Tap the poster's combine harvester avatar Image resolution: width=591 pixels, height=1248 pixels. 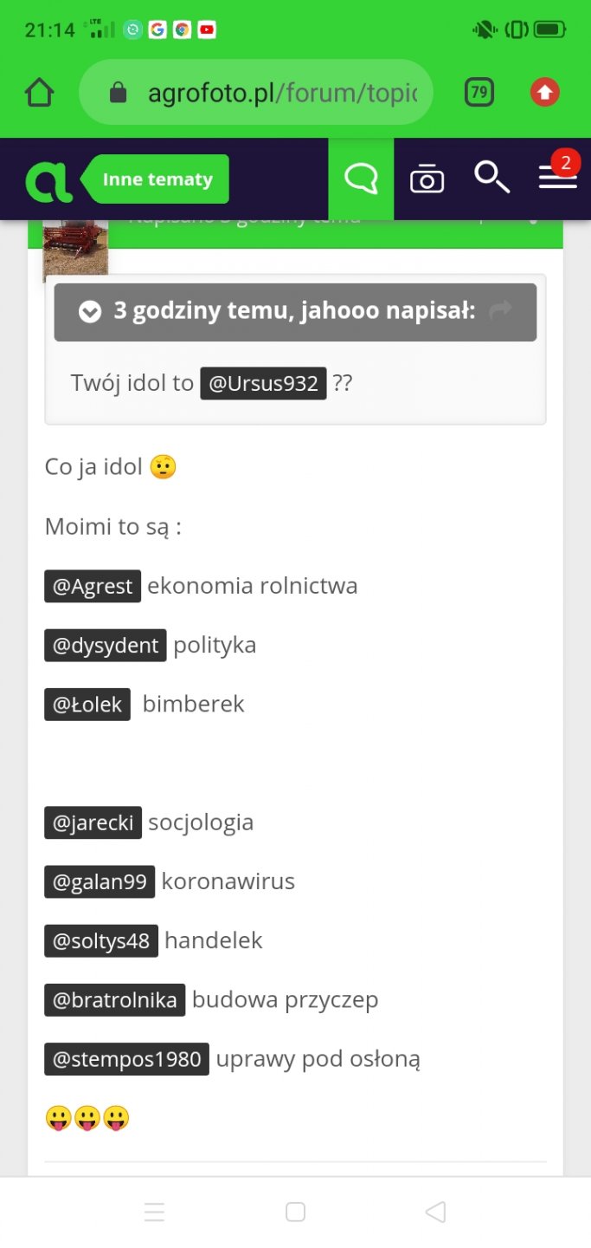pyautogui.click(x=75, y=250)
